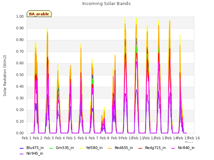Click the Feb 5 x-axis tick label

[71, 138]
